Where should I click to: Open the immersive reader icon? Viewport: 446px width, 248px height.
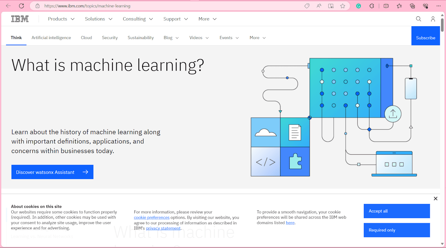pos(331,6)
